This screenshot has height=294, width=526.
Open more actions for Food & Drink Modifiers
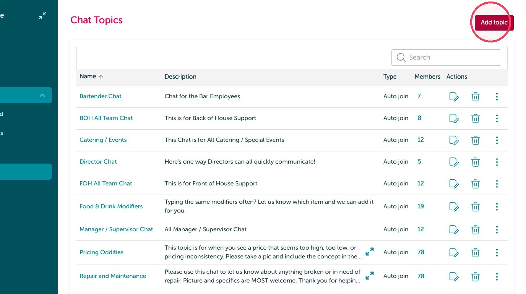click(x=497, y=207)
